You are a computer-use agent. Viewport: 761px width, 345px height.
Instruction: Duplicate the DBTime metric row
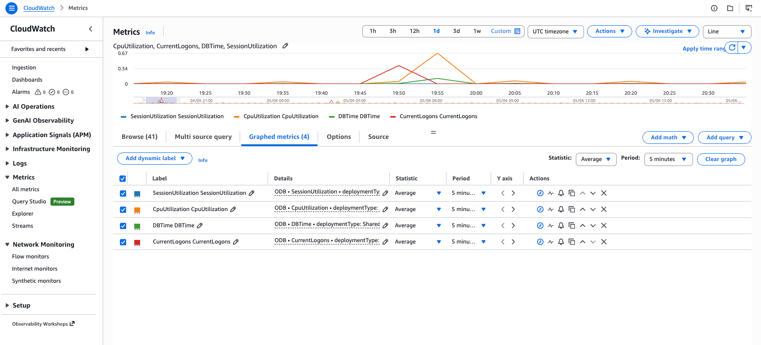[x=572, y=225]
